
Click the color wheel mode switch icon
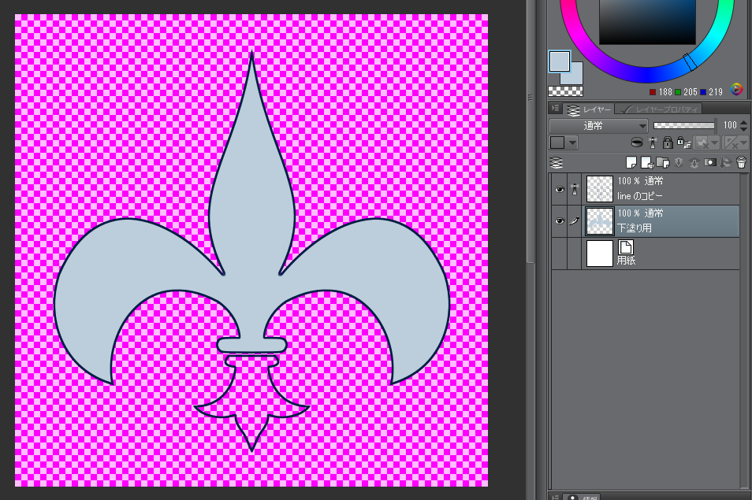pos(736,89)
